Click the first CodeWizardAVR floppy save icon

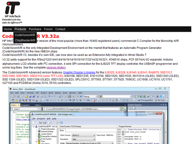click(x=41, y=123)
